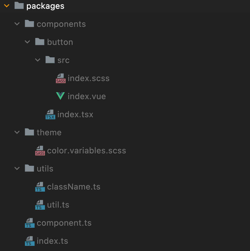250x251 pixels.
Task: Click the folder icon next to packages
Action: point(19,6)
